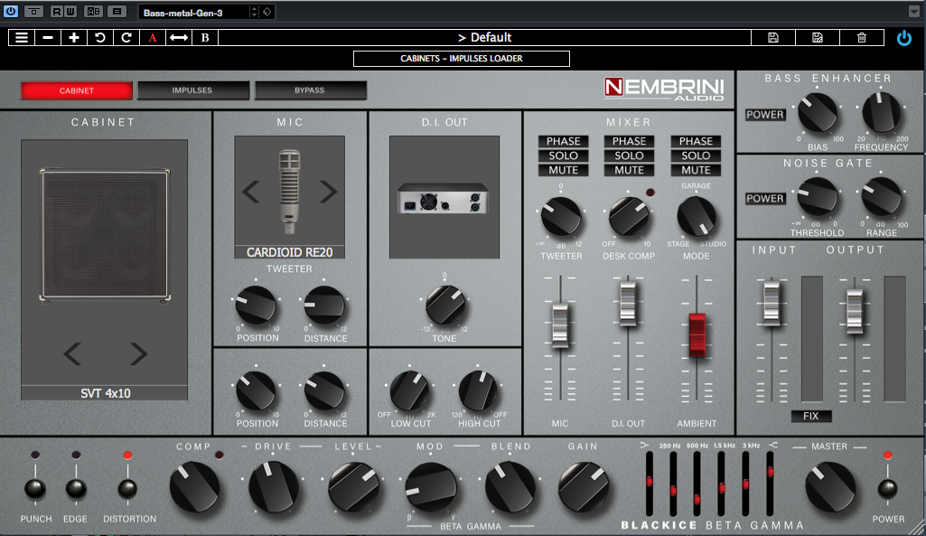Viewport: 926px width, 536px height.
Task: Click the Noise Gate THRESHOLD knob
Action: [818, 197]
